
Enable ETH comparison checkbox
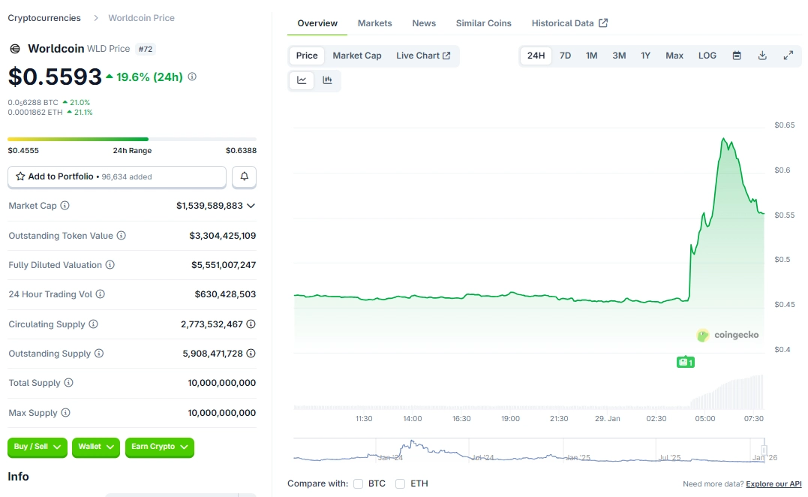point(401,483)
